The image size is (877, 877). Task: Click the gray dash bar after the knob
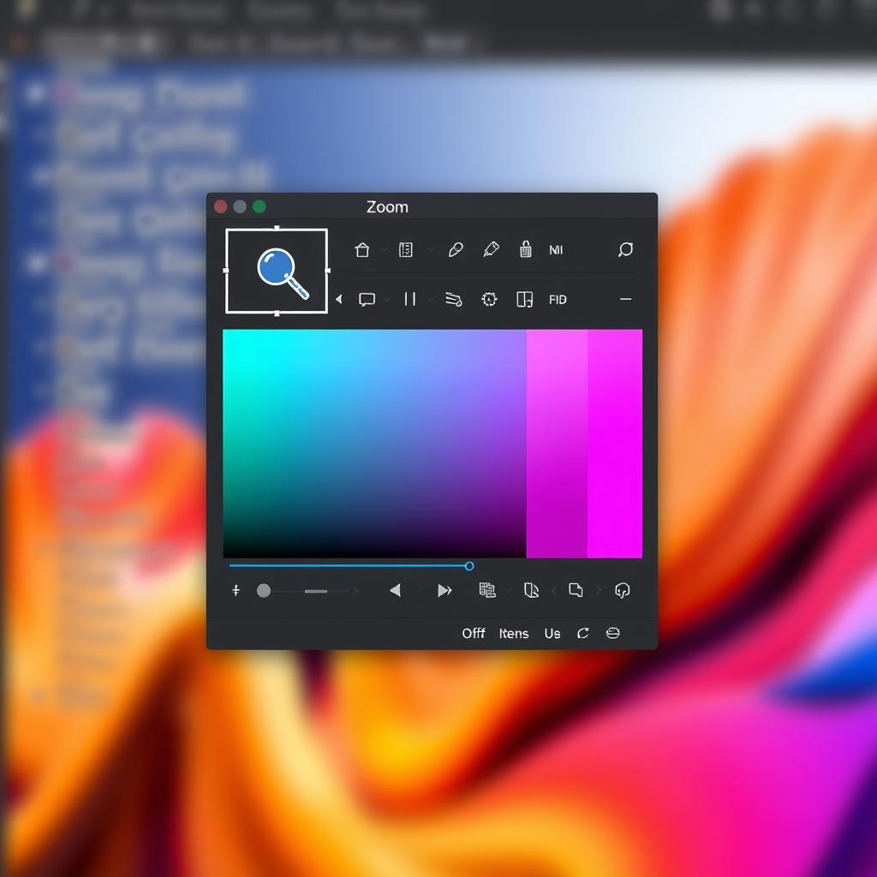pyautogui.click(x=315, y=591)
